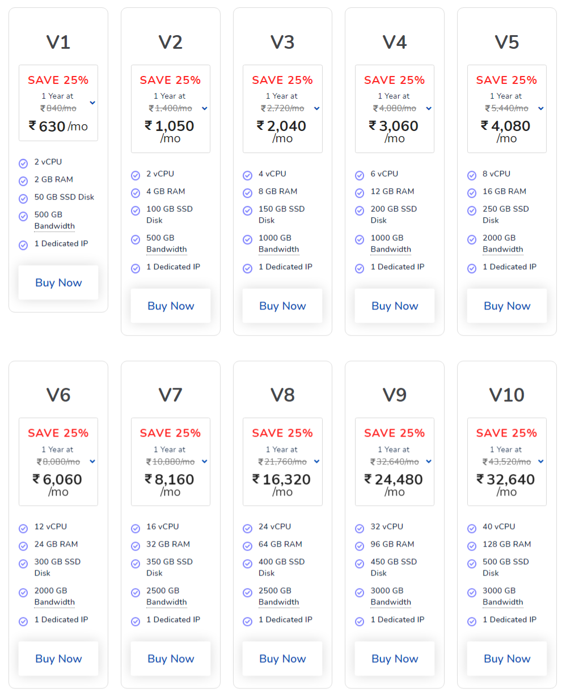Click the checkmark icon next to V9 450 GB SSD
This screenshot has width=566, height=698.
360,563
